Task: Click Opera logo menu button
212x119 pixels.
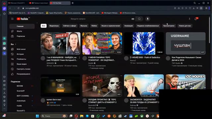Action: pyautogui.click(x=4, y=4)
